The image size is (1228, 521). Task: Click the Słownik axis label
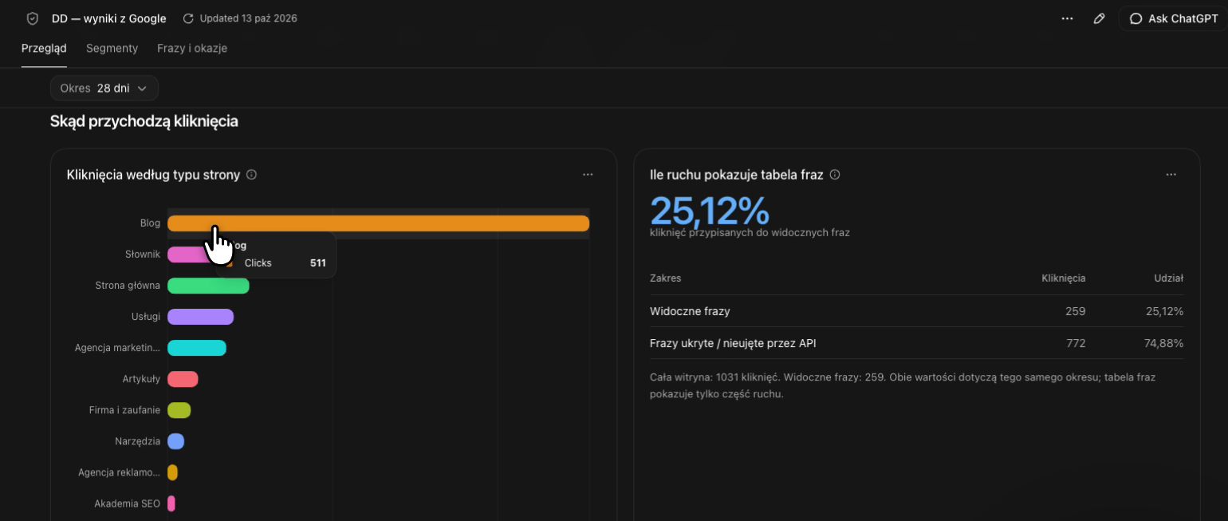143,255
